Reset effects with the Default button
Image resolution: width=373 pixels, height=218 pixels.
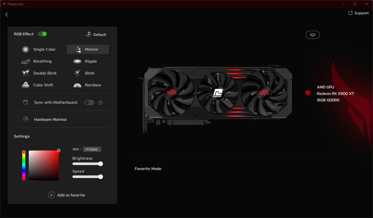point(96,34)
